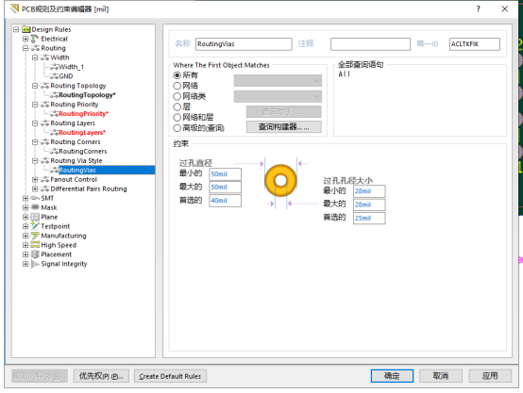
Task: Click the 确定 (OK) button
Action: coord(392,376)
